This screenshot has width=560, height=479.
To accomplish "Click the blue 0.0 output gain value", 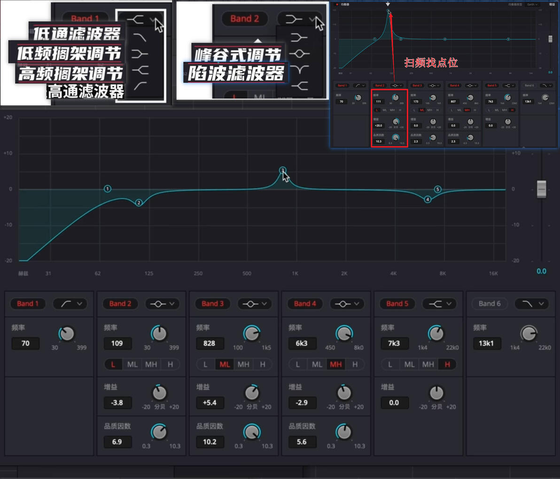I will [x=541, y=271].
